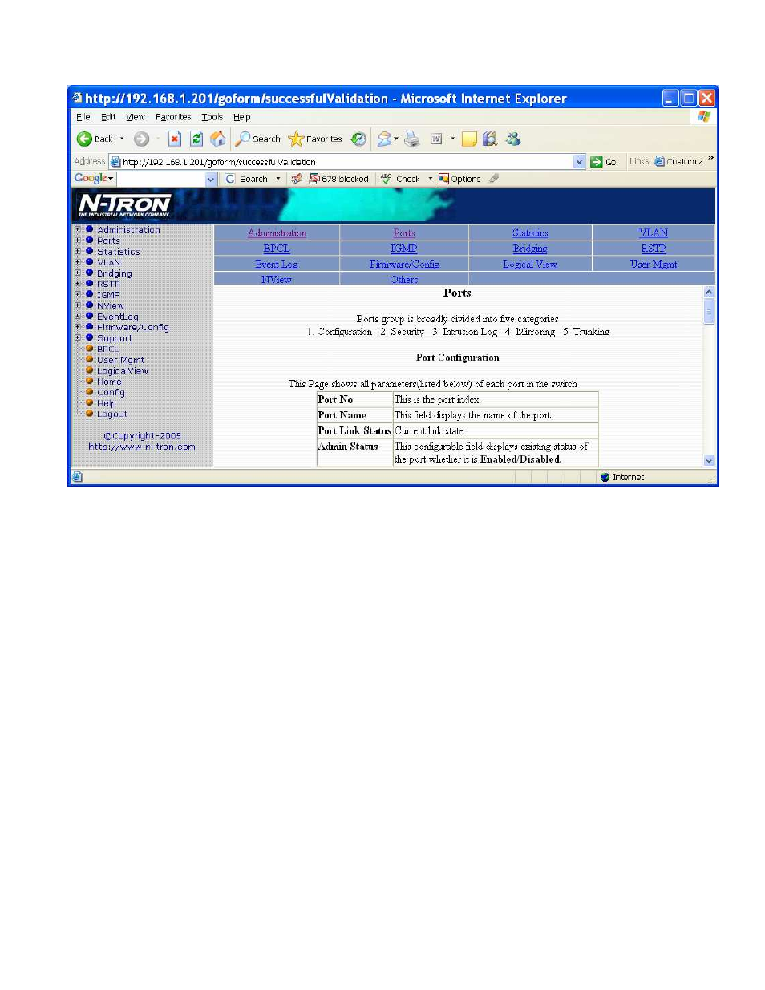765x990 pixels.
Task: Click the Research book icon
Action: (x=490, y=139)
